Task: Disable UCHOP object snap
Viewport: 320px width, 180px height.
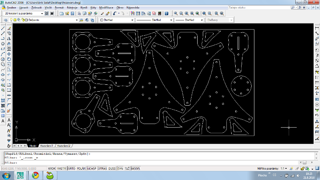Action: [x=92, y=169]
